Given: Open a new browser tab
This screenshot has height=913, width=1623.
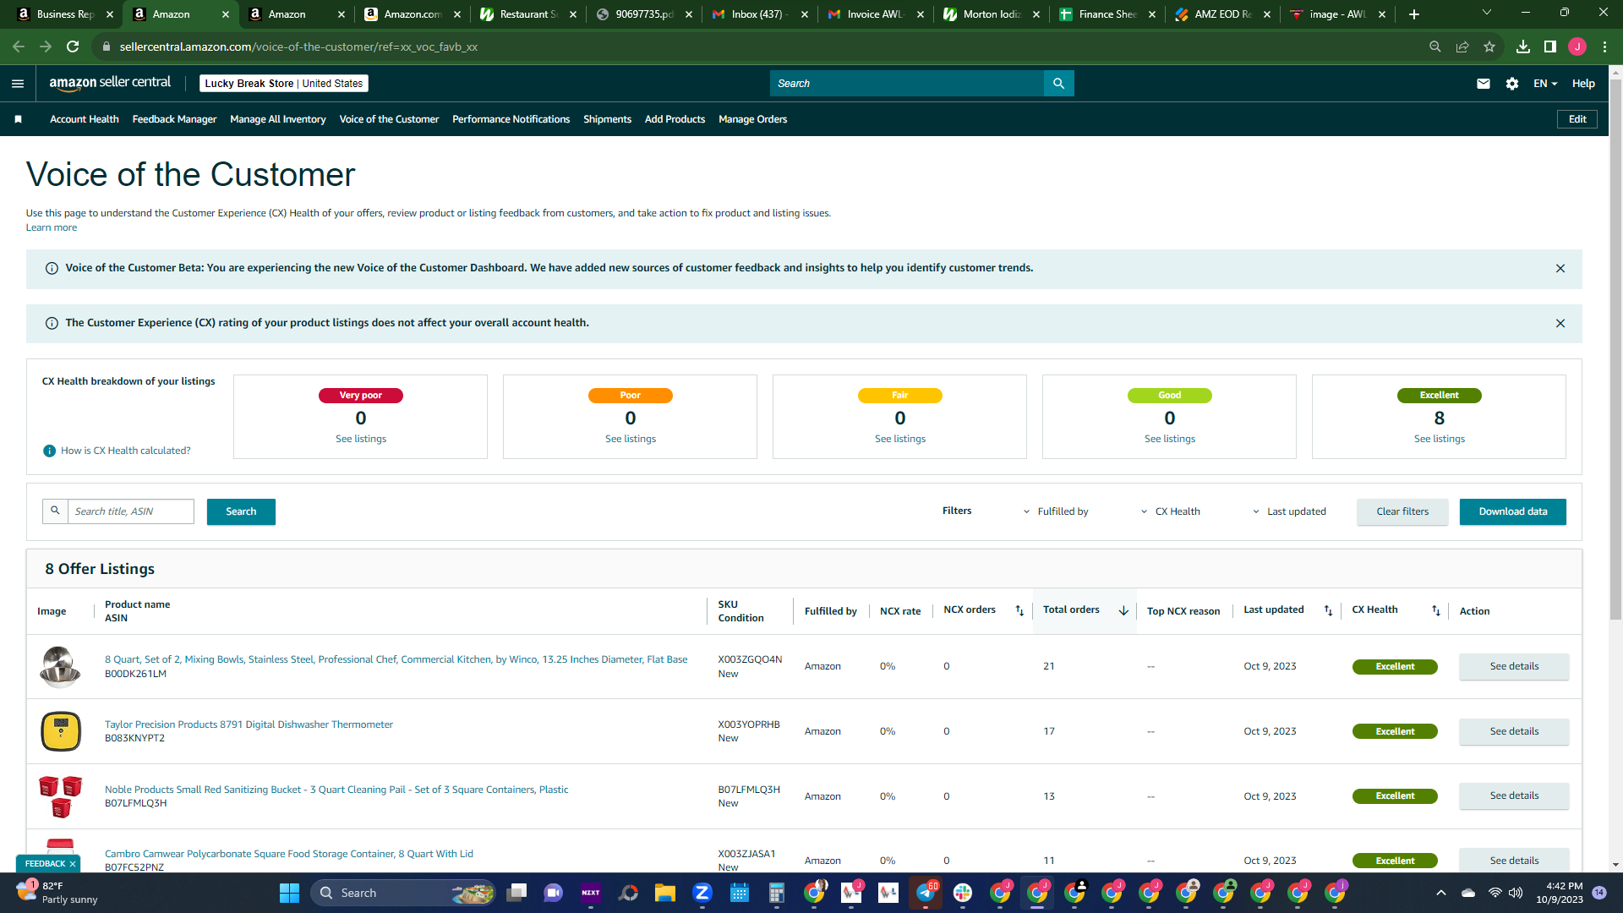Looking at the screenshot, I should (1414, 14).
